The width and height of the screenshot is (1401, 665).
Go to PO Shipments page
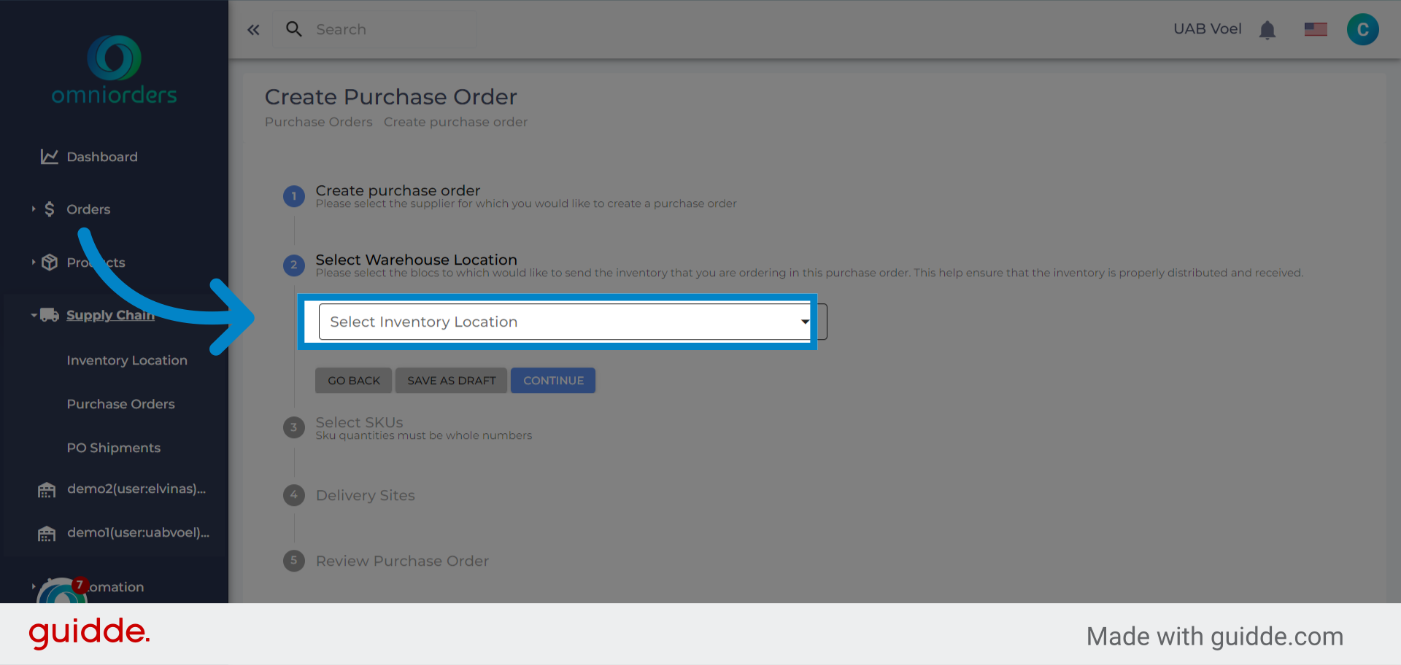(114, 448)
